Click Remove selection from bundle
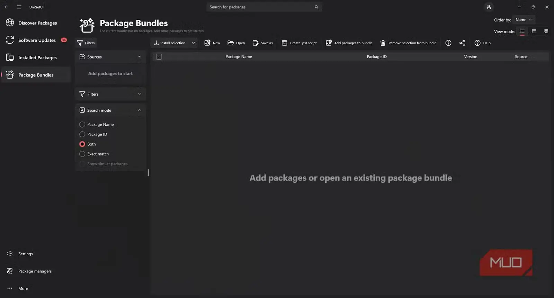This screenshot has height=298, width=554. pos(408,43)
